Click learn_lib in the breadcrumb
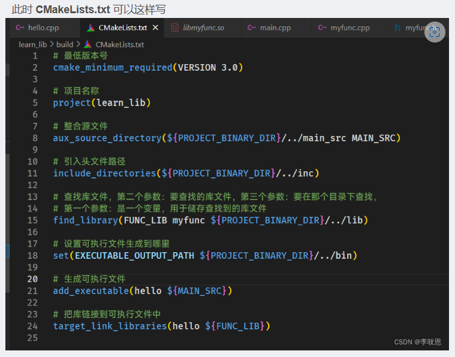This screenshot has width=455, height=357. point(32,45)
